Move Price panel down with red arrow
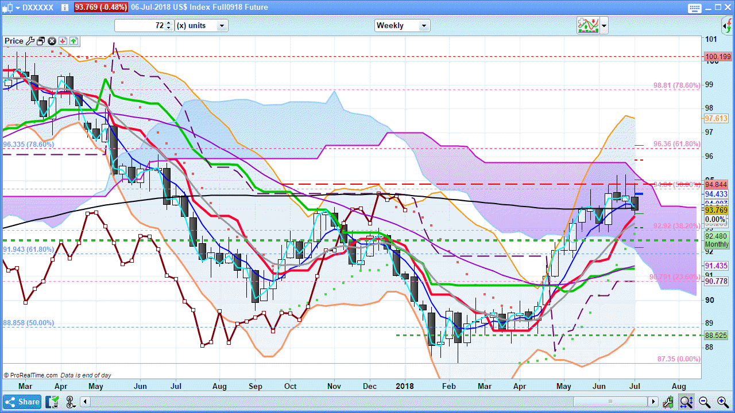Screen dimensions: 735x413 63,41
